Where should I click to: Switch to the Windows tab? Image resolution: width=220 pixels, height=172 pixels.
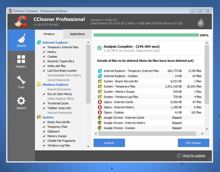49,34
